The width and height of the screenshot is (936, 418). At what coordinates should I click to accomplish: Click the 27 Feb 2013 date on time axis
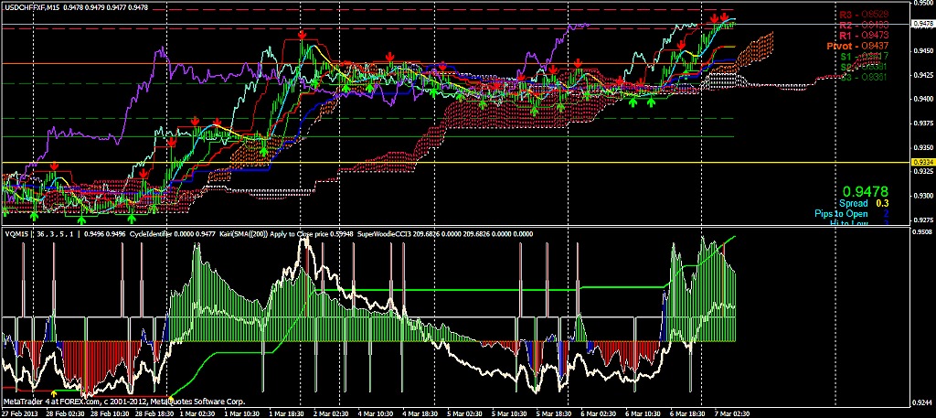click(x=20, y=413)
